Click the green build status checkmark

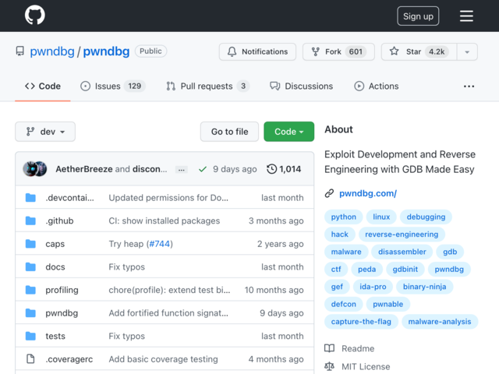click(x=203, y=169)
